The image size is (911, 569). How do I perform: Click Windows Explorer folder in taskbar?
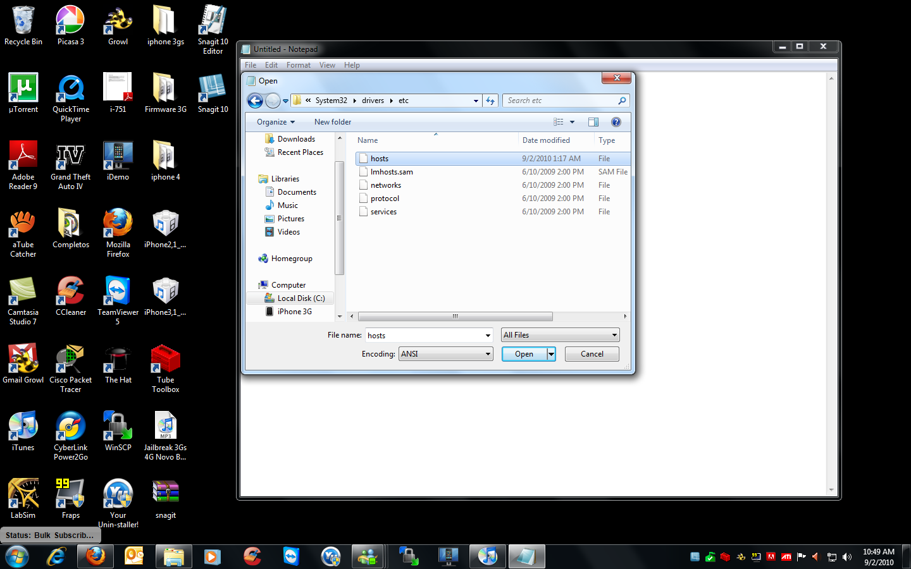pos(173,556)
